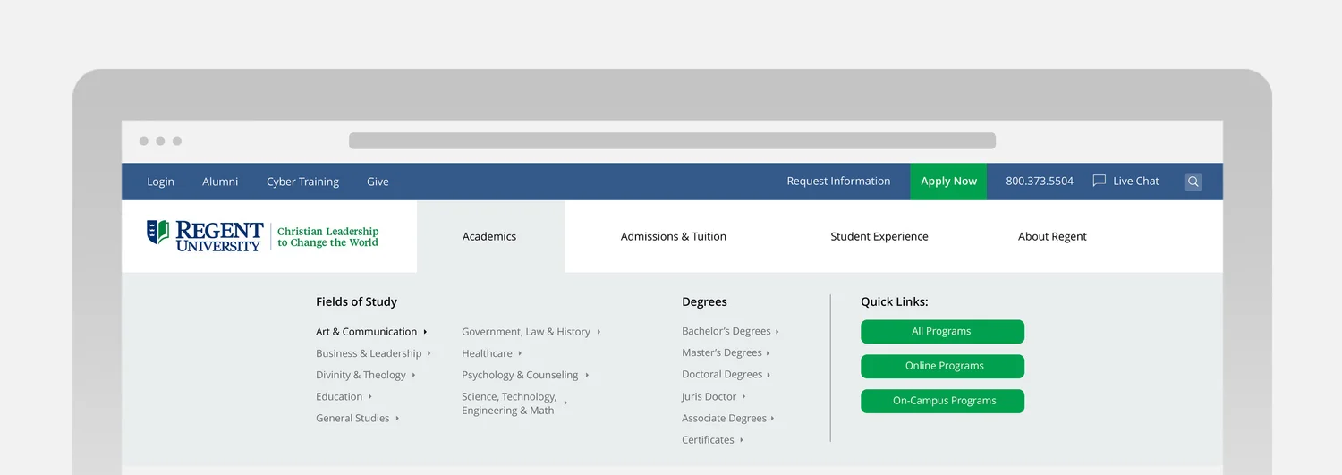Expand Government, Law & History submenu

tap(531, 332)
